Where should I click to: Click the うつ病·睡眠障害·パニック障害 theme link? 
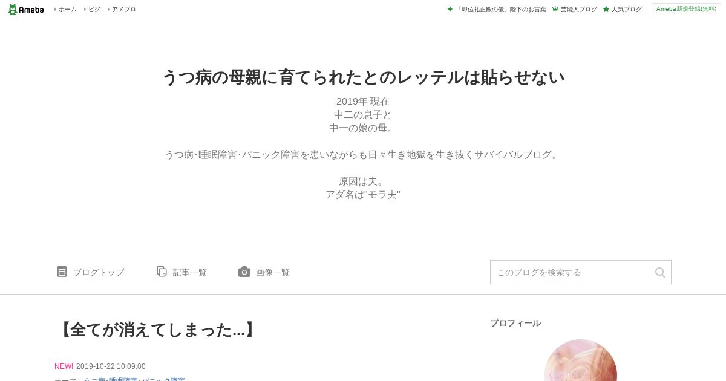134,380
